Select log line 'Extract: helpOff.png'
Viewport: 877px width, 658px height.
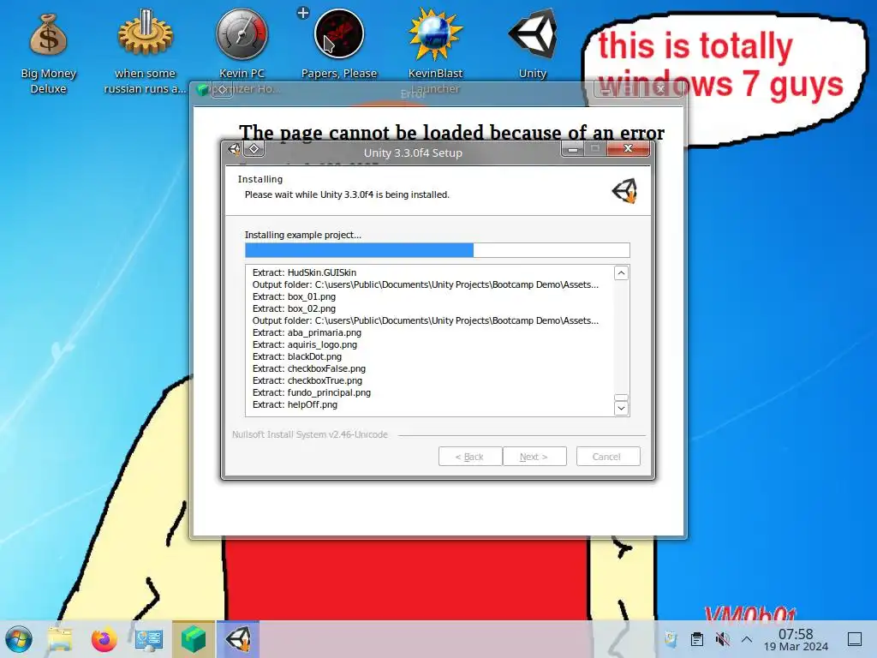click(295, 404)
